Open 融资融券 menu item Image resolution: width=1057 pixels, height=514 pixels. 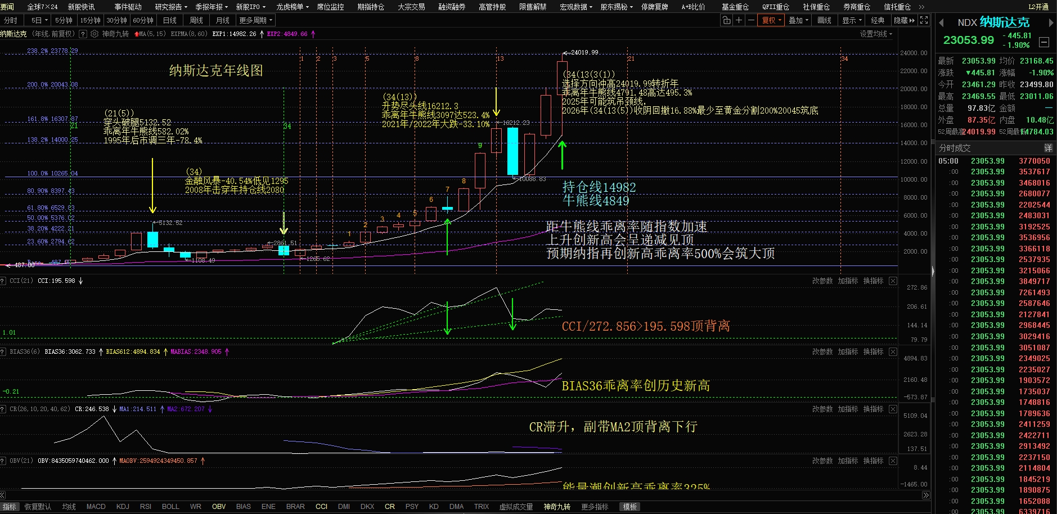click(452, 7)
